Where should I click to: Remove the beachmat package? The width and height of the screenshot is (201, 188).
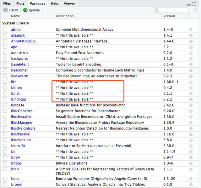click(191, 70)
